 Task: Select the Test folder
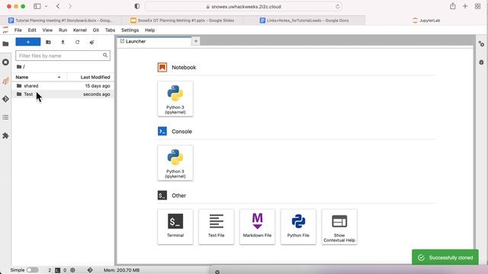point(63,94)
